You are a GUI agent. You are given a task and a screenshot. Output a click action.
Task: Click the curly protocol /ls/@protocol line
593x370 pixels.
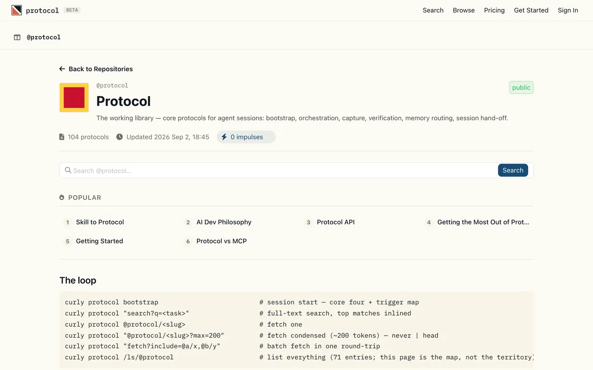120,357
